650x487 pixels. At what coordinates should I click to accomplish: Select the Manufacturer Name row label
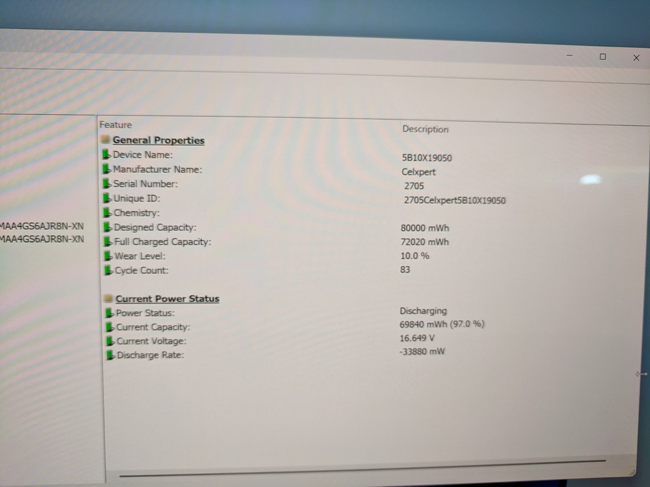pos(158,169)
